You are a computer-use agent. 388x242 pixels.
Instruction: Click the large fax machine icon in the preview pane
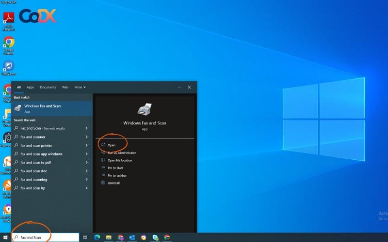coord(145,109)
